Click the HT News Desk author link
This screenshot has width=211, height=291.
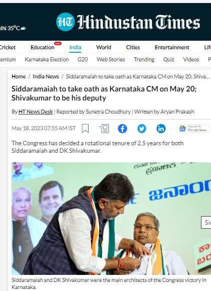pos(36,112)
